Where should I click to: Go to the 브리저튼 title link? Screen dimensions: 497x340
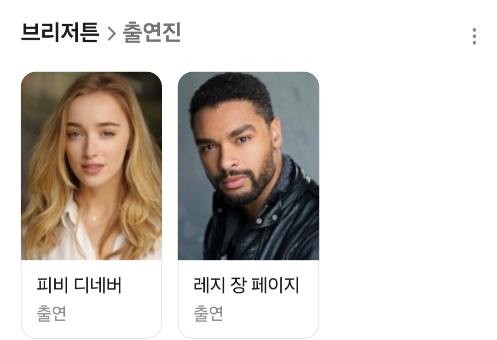[60, 32]
